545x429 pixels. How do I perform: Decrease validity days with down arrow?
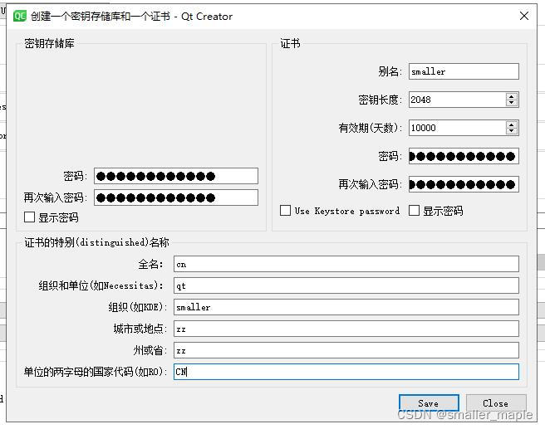(x=511, y=131)
